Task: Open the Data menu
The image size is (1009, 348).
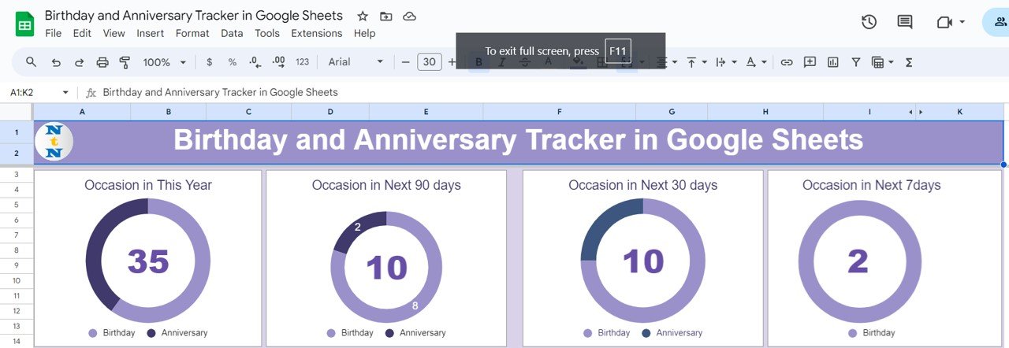Action: [232, 33]
